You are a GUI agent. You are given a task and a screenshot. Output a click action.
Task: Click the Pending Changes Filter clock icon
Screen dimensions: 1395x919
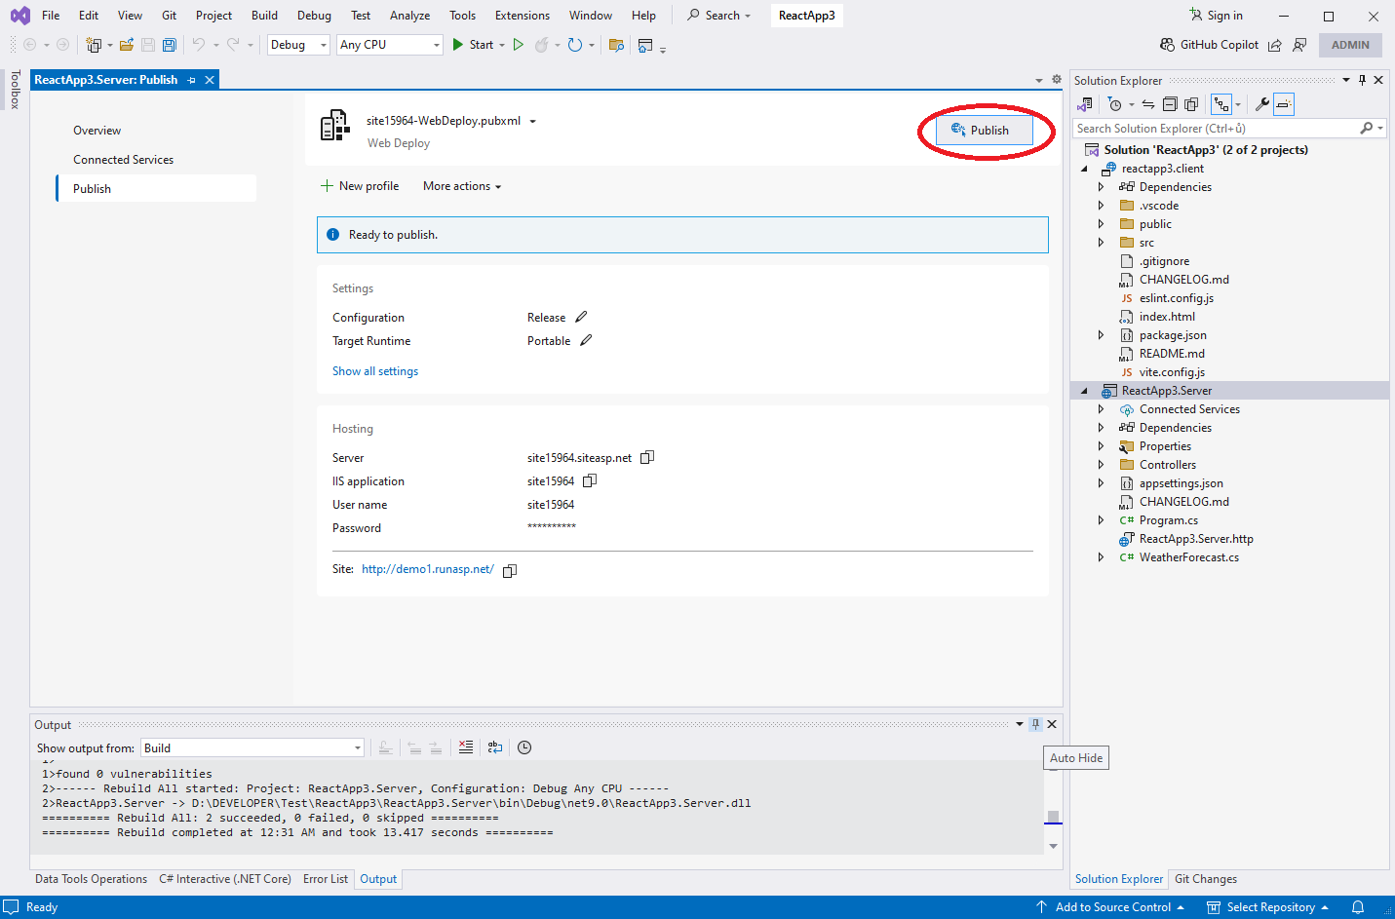click(x=1115, y=104)
